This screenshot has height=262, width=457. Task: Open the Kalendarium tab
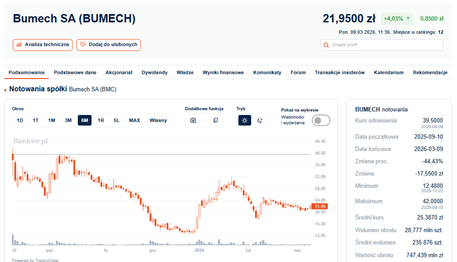(389, 73)
